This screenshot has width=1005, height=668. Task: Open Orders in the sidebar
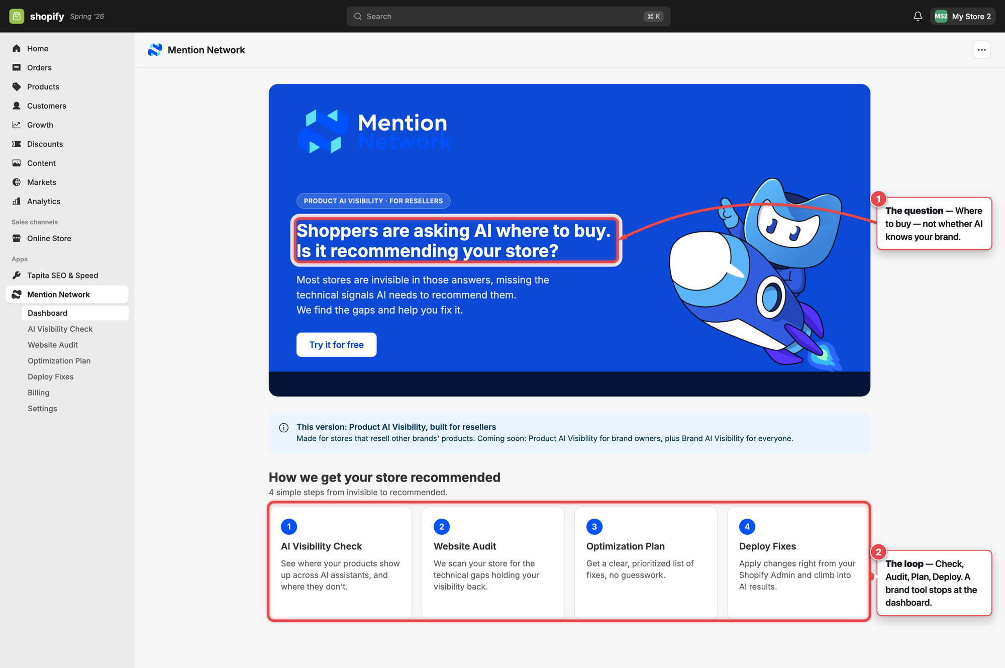click(x=67, y=67)
